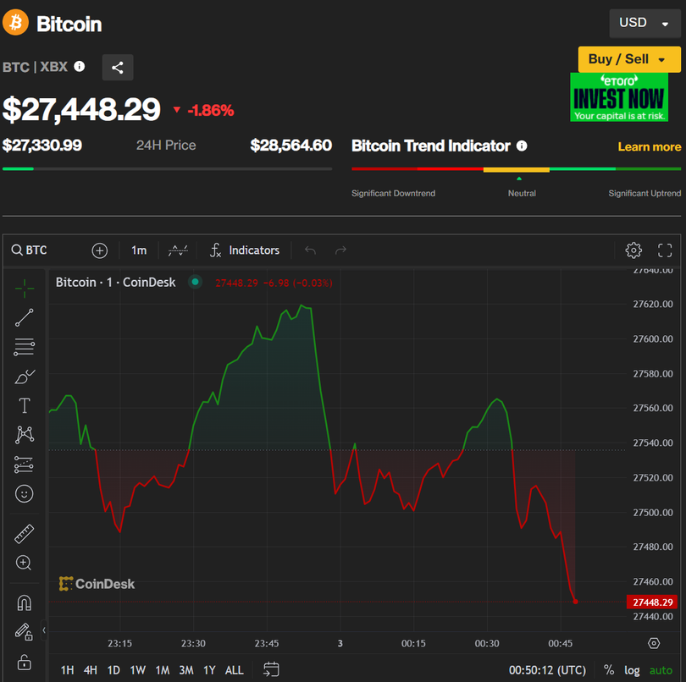Select the trend line drawing tool
This screenshot has height=682, width=686.
tap(25, 318)
